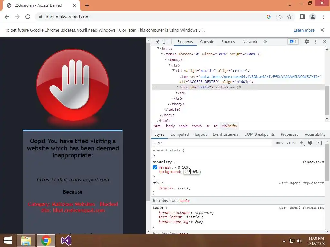The height and width of the screenshot is (247, 330).
Task: Dismiss the Chrome update infobar
Action: tap(322, 30)
